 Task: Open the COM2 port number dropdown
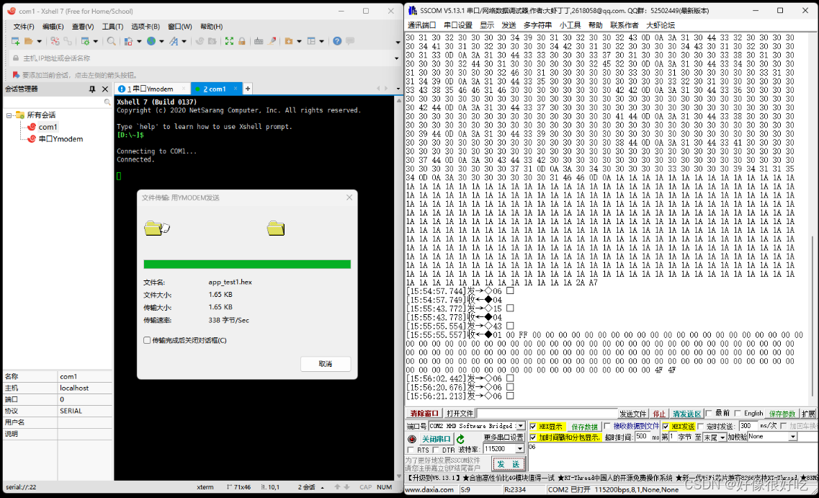coord(520,426)
